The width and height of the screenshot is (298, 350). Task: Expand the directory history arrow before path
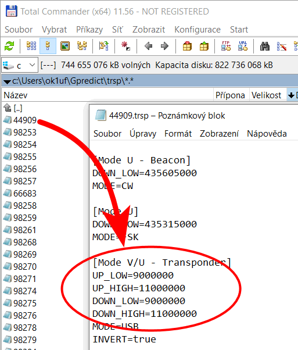(7, 82)
